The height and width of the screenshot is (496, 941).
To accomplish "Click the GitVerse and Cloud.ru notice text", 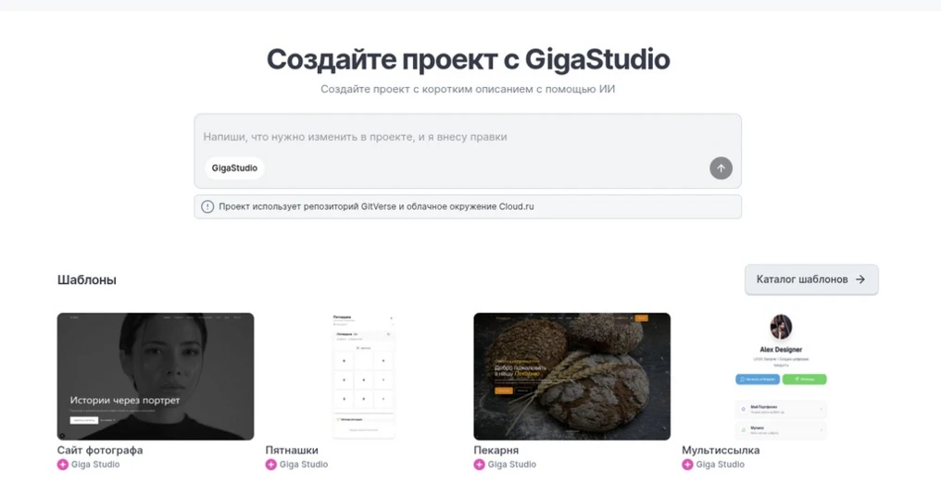I will [x=376, y=207].
